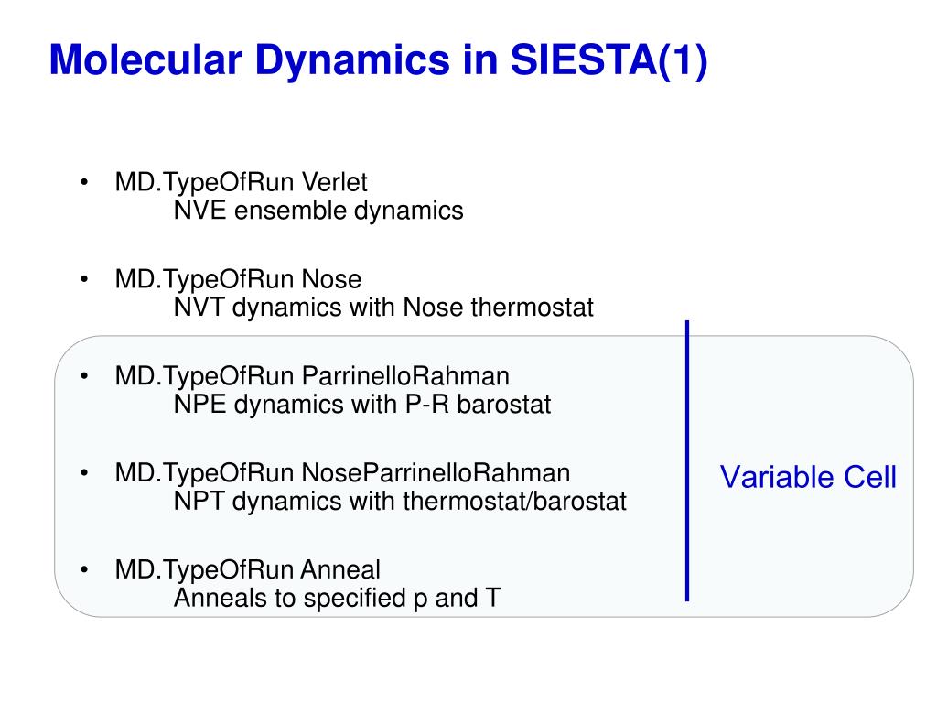Click NPT dynamics with thermostat/barostat text
This screenshot has height=703, width=937.
tap(400, 502)
